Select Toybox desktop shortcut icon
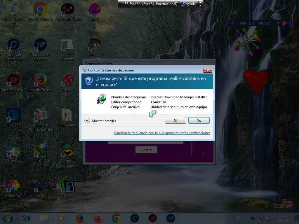 [68, 83]
